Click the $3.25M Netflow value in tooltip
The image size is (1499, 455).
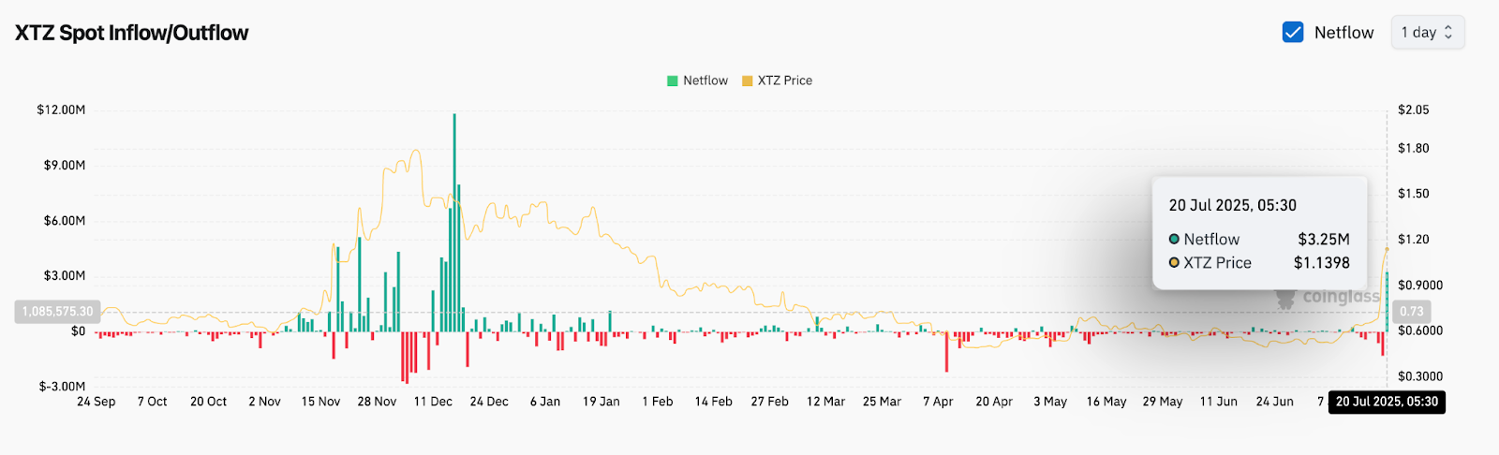pyautogui.click(x=1323, y=240)
